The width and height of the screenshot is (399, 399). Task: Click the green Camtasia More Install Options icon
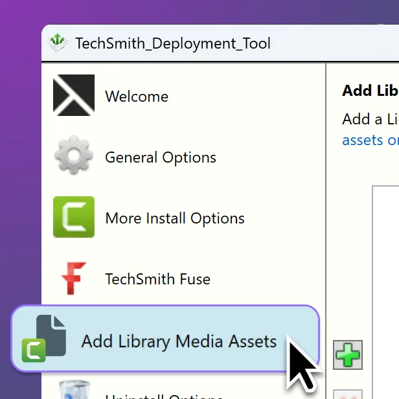pos(74,217)
